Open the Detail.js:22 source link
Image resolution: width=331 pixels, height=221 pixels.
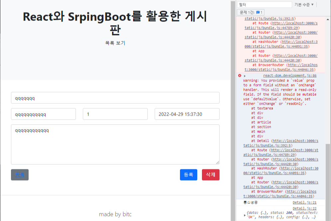(x=305, y=208)
